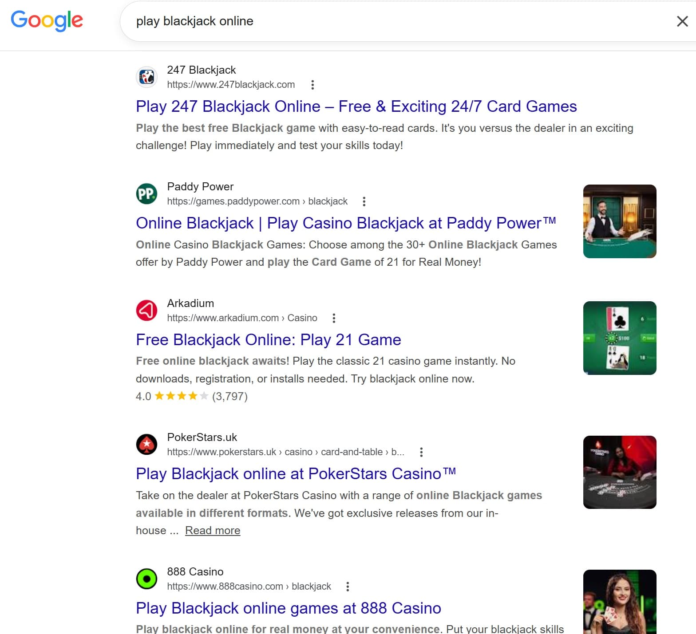Screen dimensions: 696x634
Task: Click the '247 Blackjack' site name
Action: [202, 70]
